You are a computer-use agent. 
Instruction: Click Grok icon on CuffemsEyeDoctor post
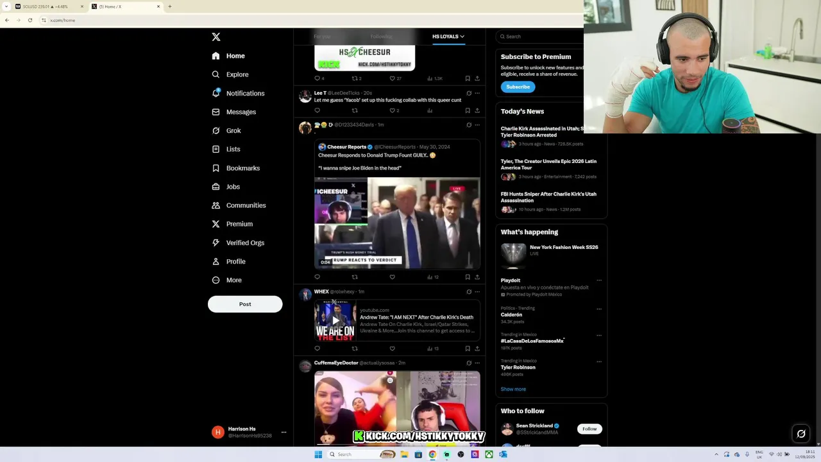(x=469, y=363)
